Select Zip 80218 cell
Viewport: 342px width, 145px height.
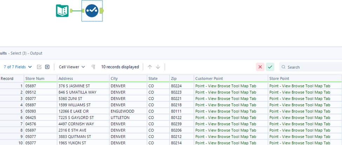pos(182,105)
